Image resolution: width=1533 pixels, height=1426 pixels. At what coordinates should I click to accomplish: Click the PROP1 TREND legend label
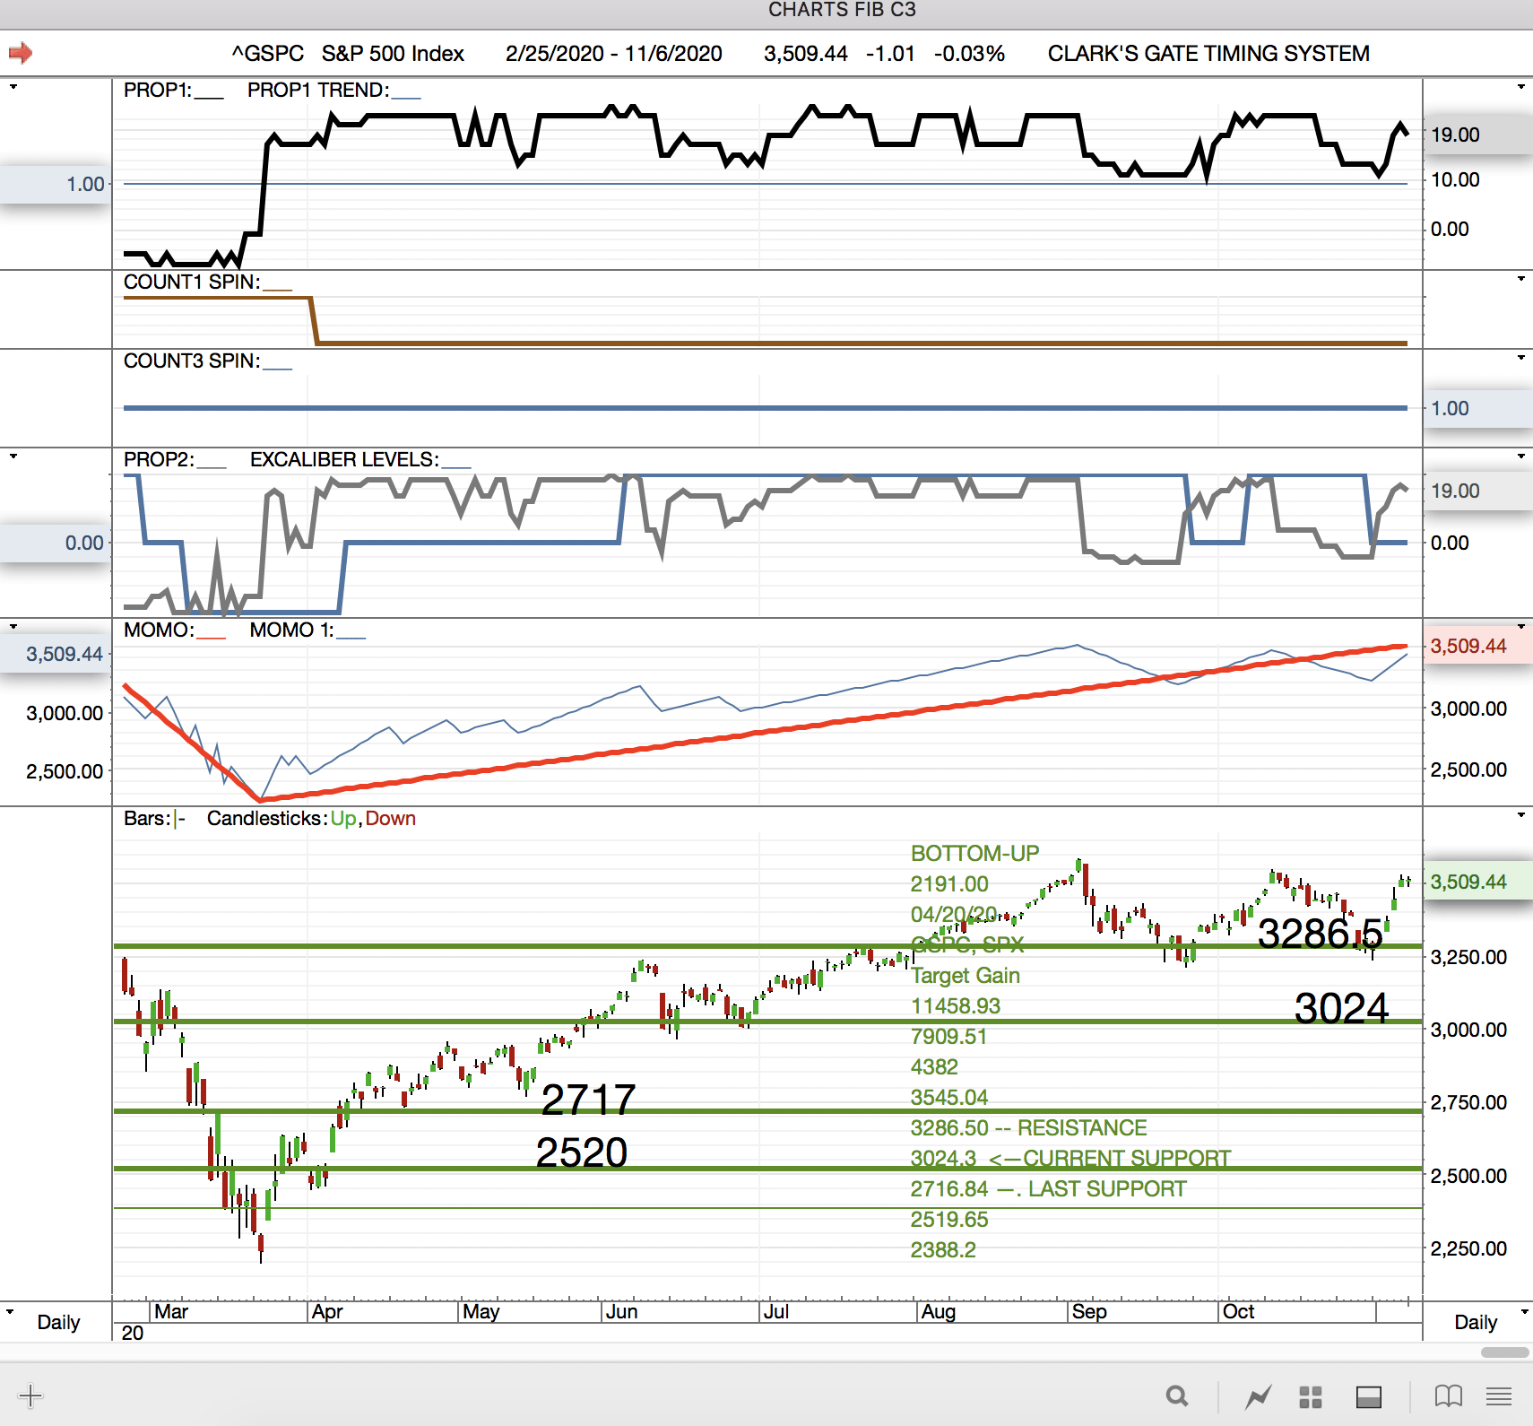pyautogui.click(x=317, y=91)
